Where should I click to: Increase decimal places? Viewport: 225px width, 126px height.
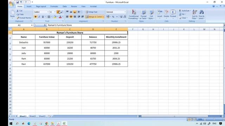[x=121, y=17]
